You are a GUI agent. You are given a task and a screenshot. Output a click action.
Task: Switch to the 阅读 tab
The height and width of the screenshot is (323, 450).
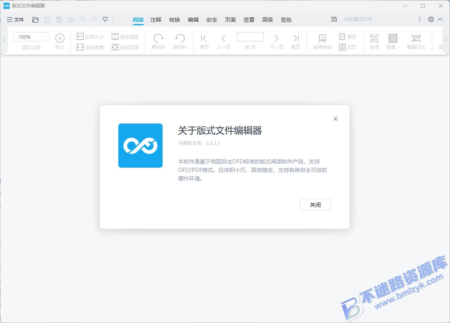coord(138,20)
